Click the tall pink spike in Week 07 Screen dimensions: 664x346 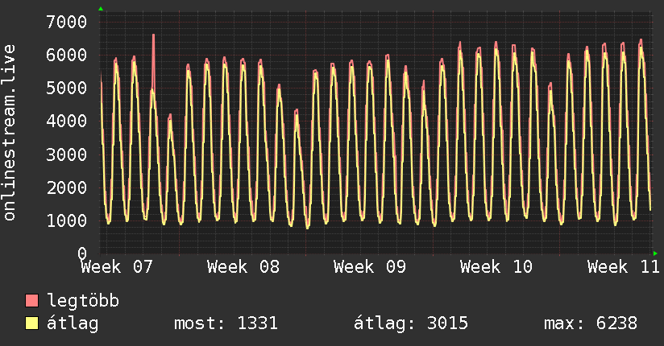tap(153, 61)
